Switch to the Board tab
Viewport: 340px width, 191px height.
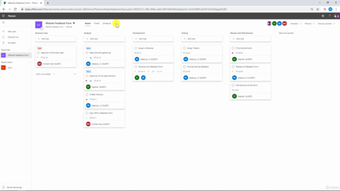pyautogui.click(x=88, y=23)
